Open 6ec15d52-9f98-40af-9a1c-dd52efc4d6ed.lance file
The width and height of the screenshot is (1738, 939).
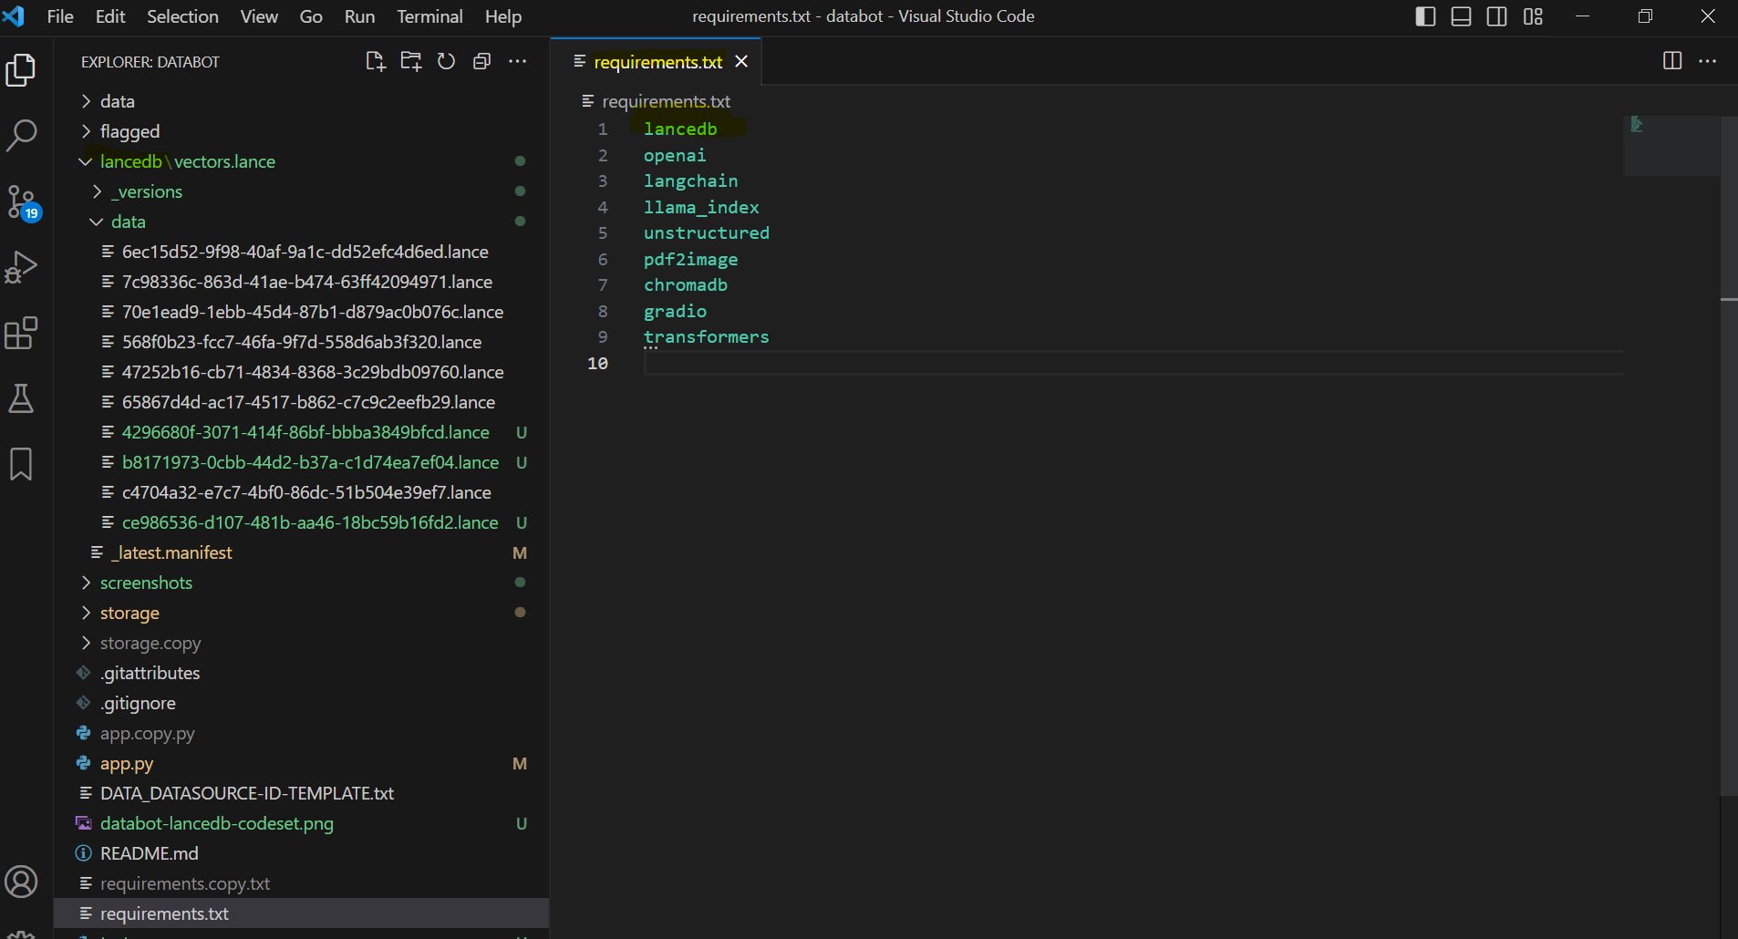click(x=301, y=252)
